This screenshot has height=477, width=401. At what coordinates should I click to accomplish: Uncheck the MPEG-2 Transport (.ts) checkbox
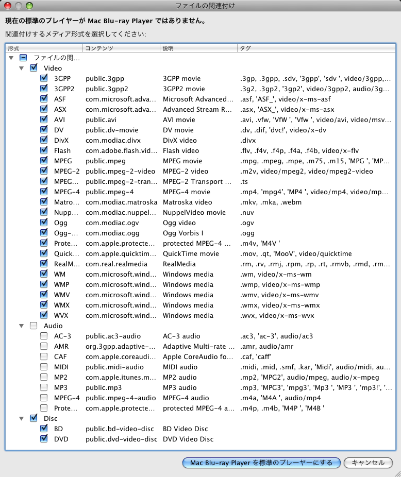coord(44,181)
